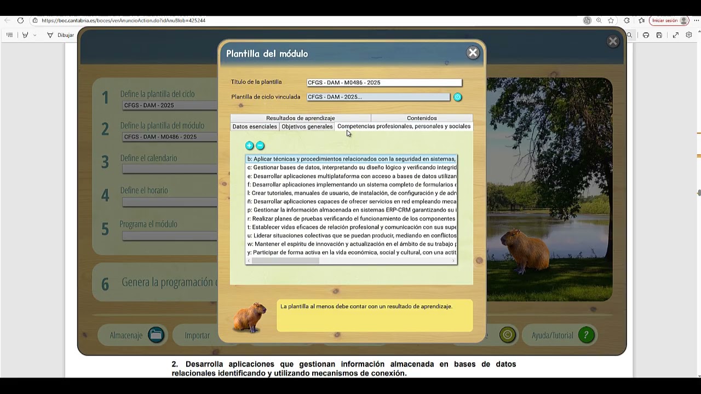The width and height of the screenshot is (701, 394).
Task: Click the left arrow of the list's horizontal scrollbar
Action: pos(249,261)
